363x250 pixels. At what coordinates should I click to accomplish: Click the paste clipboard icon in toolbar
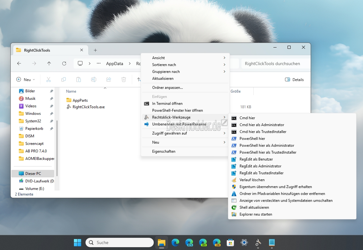click(79, 79)
